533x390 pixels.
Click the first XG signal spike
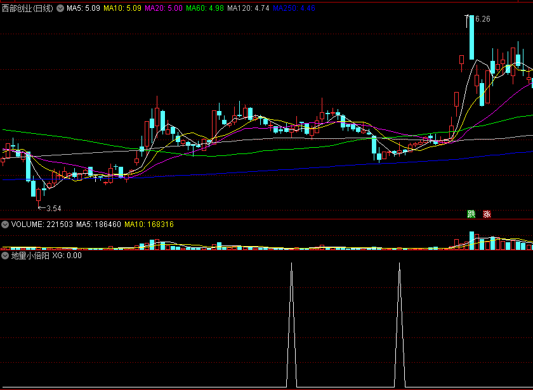coord(291,325)
